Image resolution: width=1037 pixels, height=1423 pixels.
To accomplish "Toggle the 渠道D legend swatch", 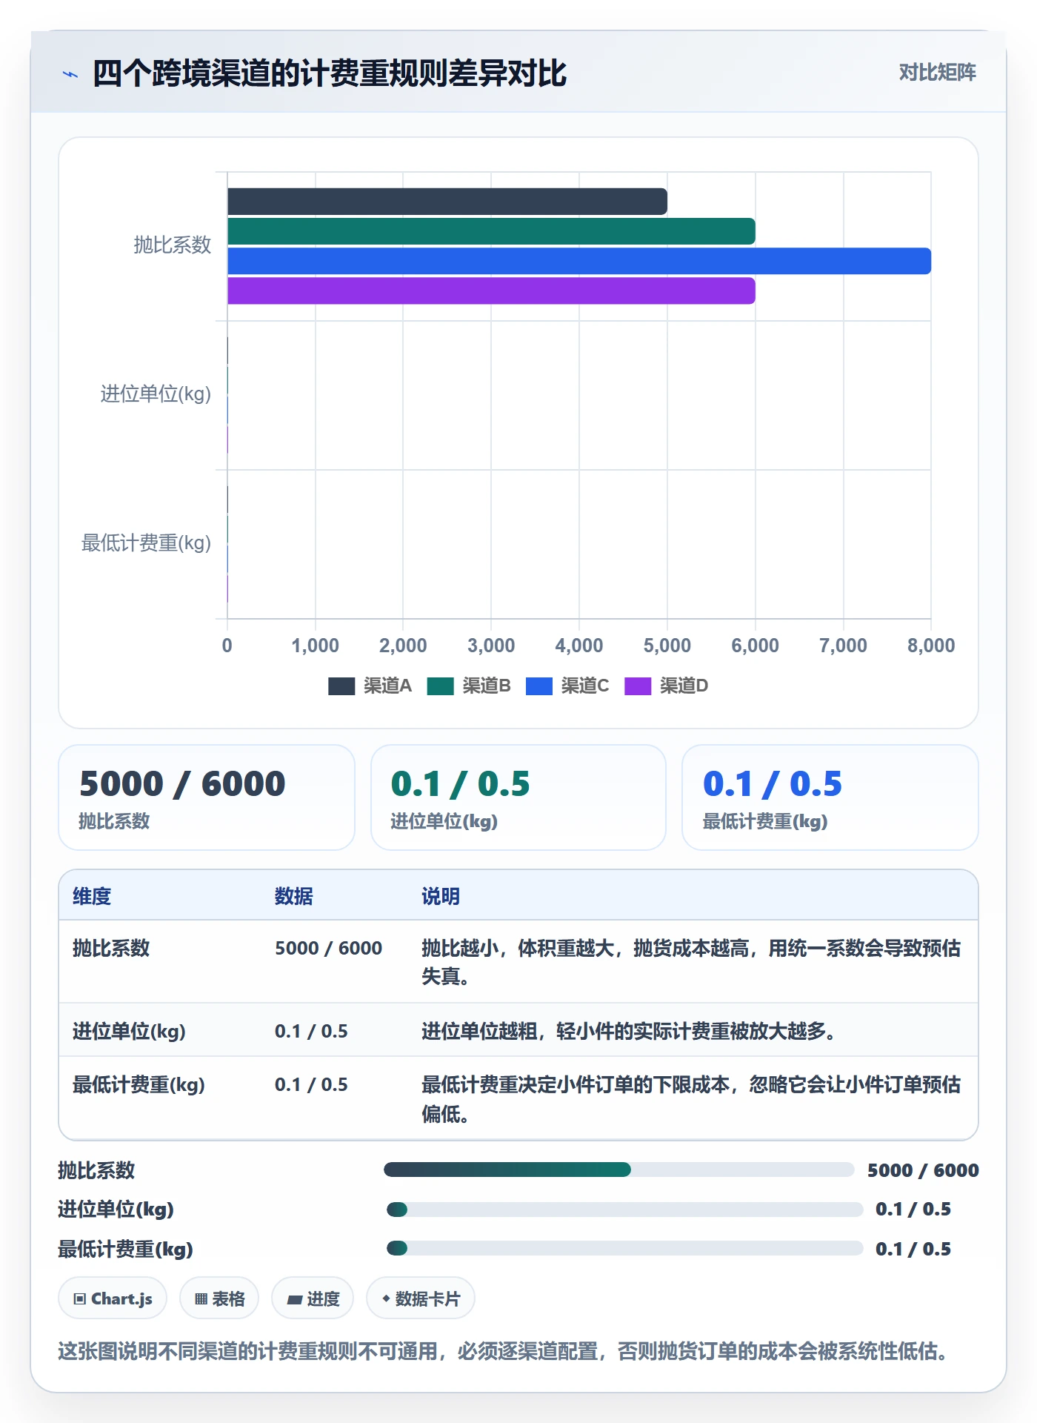I will [x=638, y=686].
